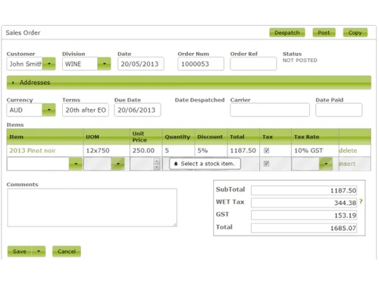Open the Customer dropdown arrow
The image size is (379, 284).
[49, 64]
